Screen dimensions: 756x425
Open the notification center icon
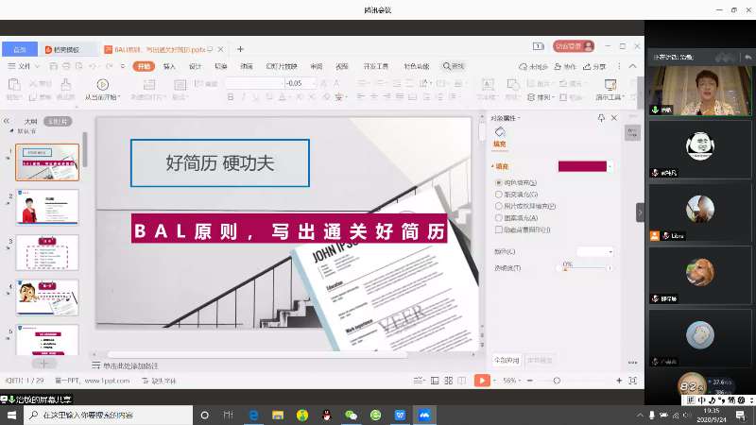[741, 416]
